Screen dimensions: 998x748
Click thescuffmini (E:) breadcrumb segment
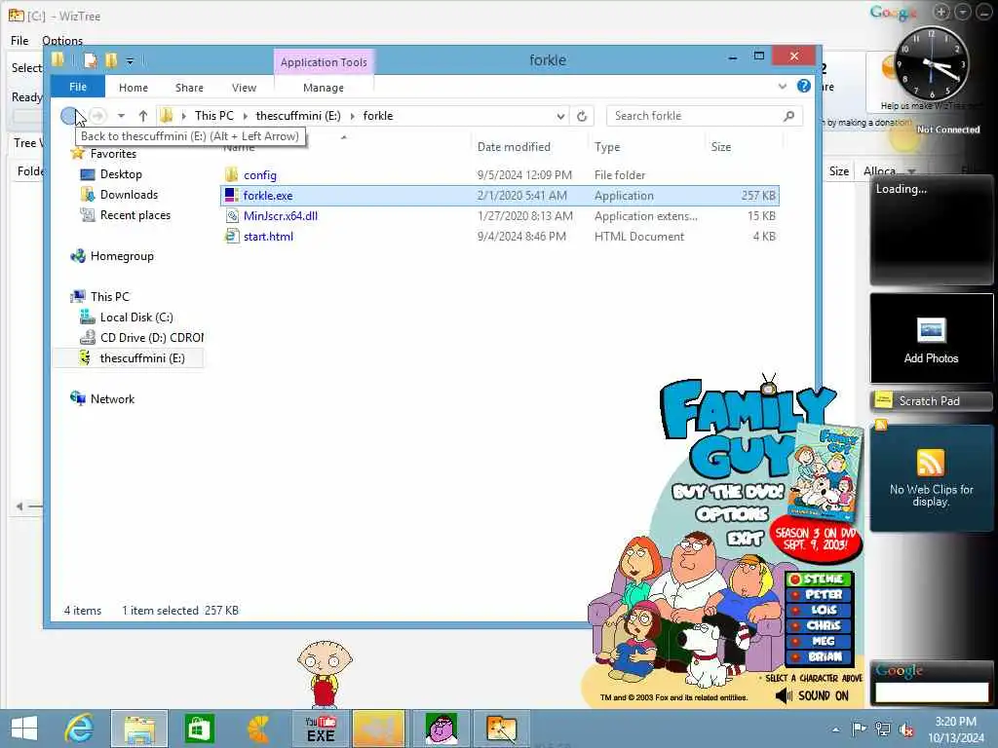click(298, 116)
